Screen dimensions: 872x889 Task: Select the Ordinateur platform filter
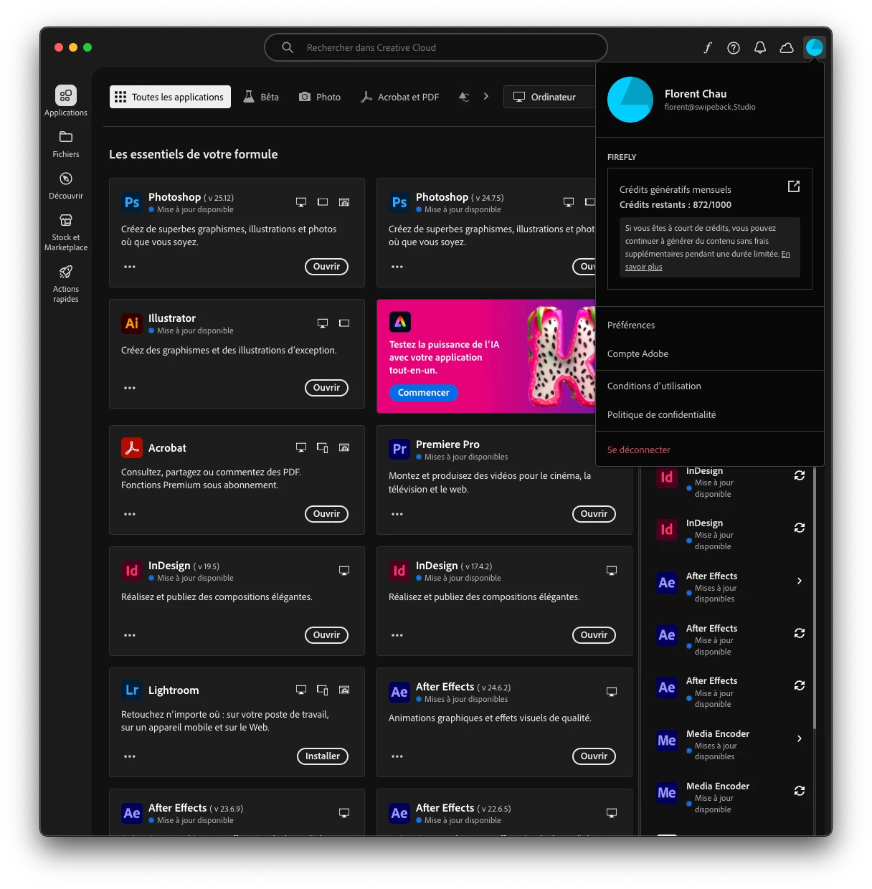[x=549, y=97]
